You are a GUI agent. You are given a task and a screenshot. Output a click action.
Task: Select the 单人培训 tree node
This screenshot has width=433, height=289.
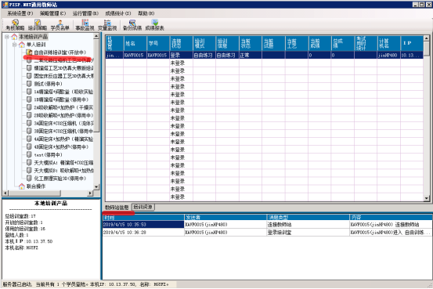pyautogui.click(x=36, y=45)
